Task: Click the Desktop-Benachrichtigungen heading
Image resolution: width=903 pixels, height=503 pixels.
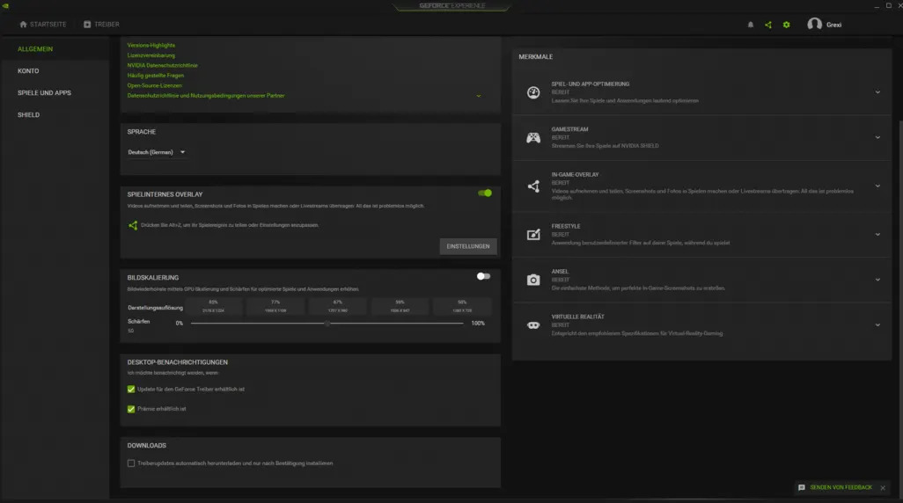Action: click(178, 362)
